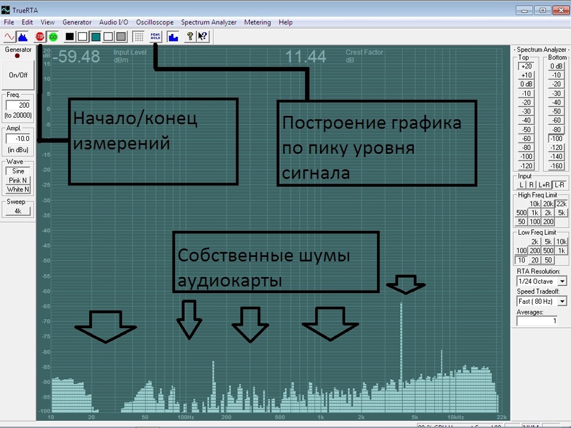Screen dimensions: 571x428
Task: Enable the Peak Hold toolbar icon
Action: 155,37
